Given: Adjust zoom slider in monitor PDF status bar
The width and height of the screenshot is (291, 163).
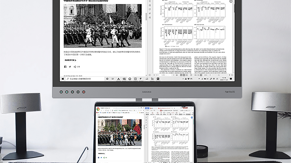Looking at the screenshot, I should point(219,75).
